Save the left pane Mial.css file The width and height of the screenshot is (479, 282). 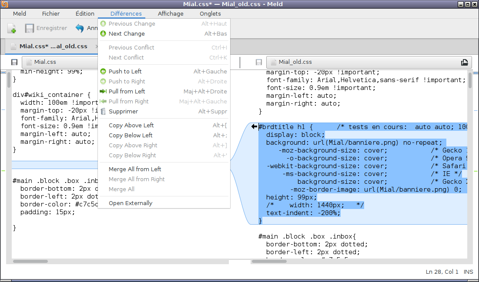click(14, 62)
